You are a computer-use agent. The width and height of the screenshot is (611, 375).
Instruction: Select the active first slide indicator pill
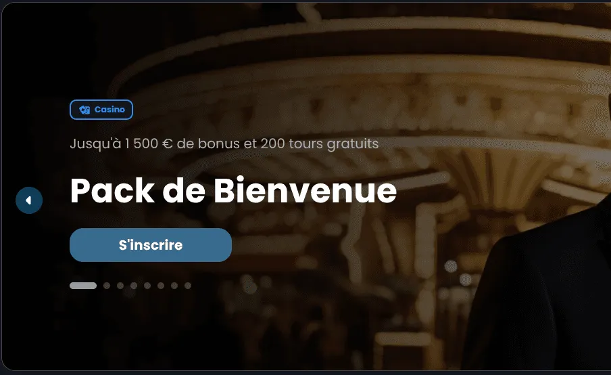coord(83,286)
